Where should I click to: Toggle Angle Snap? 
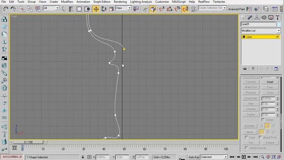pyautogui.click(x=170, y=9)
